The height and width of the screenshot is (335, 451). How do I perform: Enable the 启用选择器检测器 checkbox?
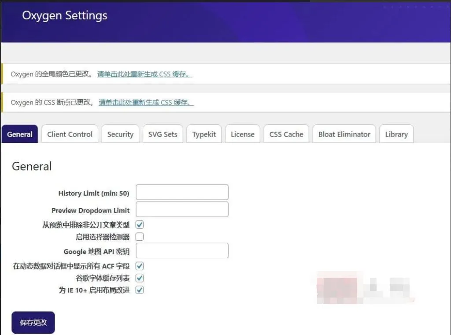(140, 237)
